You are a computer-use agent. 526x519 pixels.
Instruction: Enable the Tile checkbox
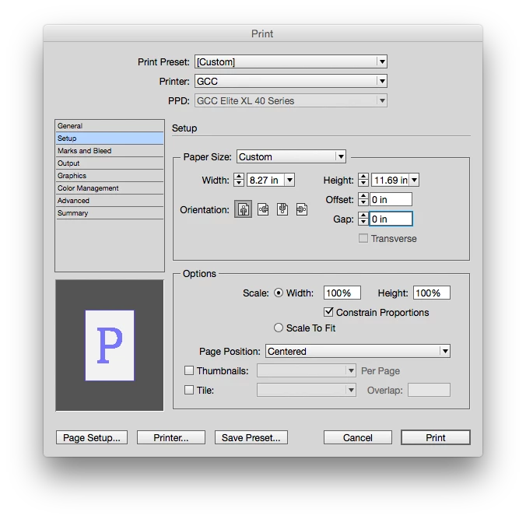[189, 390]
